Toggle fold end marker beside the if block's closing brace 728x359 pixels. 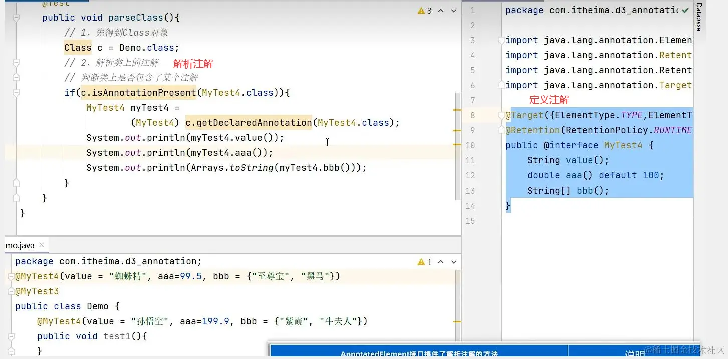click(x=16, y=183)
